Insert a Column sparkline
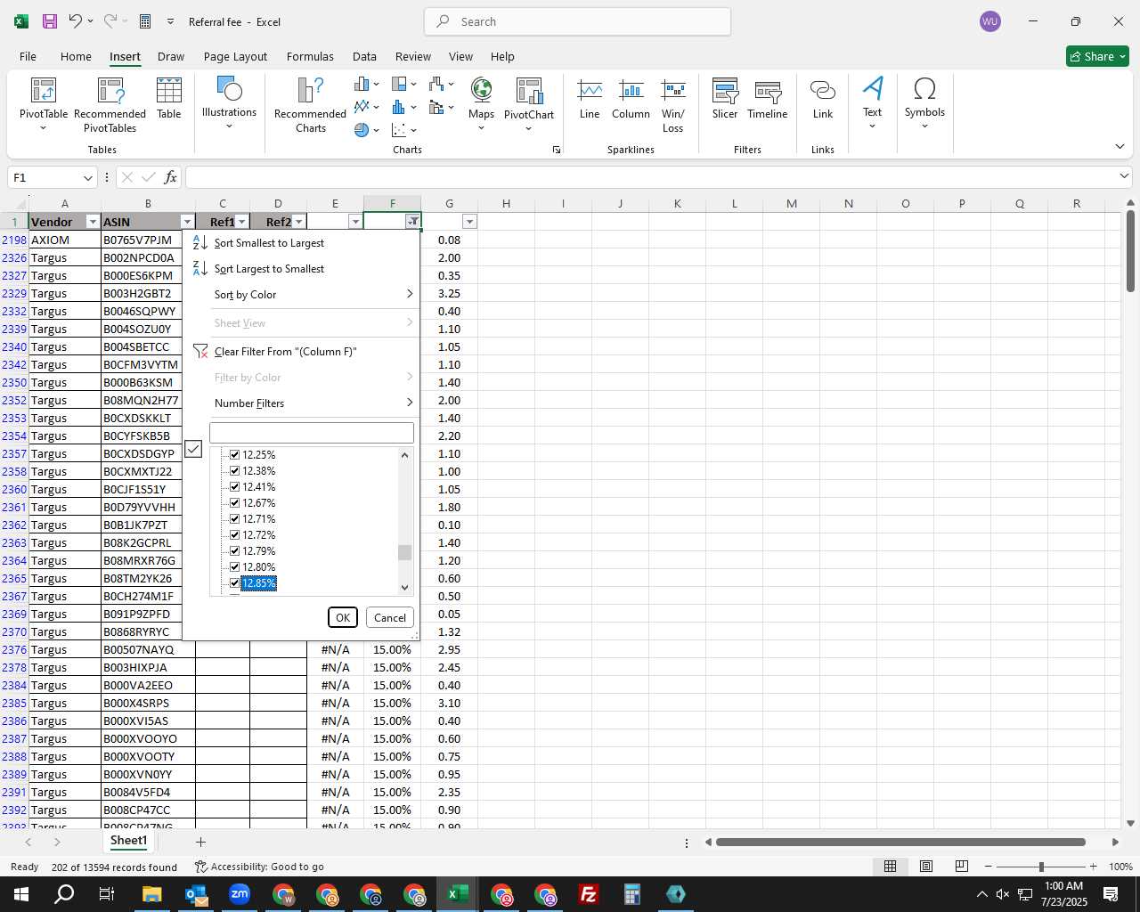 (631, 100)
